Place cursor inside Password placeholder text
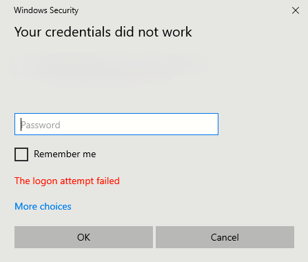 [x=41, y=125]
